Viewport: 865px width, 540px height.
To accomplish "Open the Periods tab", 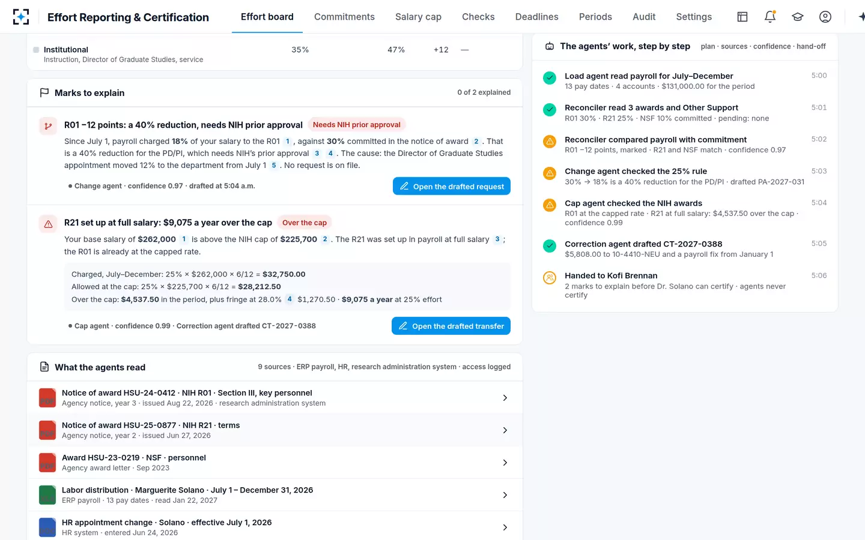I will click(595, 17).
